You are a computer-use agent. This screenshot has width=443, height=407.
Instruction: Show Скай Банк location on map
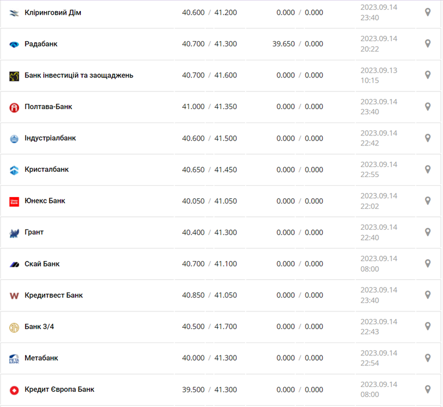(428, 264)
